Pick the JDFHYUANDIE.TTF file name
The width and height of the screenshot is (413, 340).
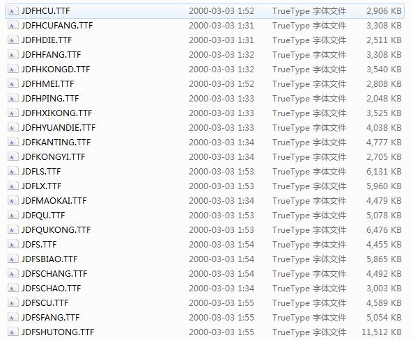[59, 128]
